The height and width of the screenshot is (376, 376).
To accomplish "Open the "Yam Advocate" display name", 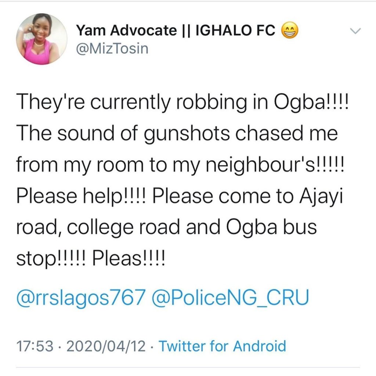I will 126,31.
